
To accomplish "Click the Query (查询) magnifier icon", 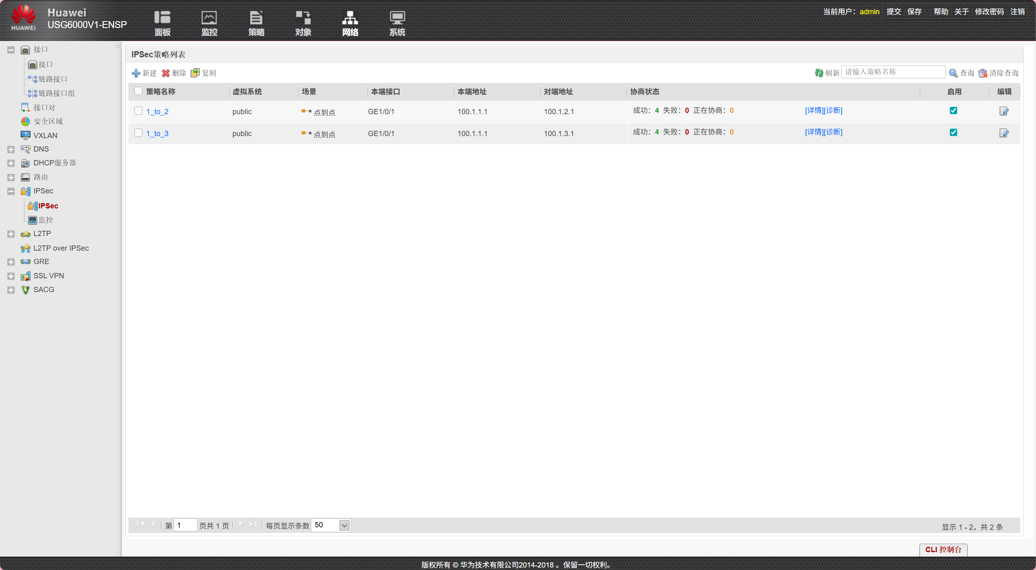I will click(x=953, y=73).
